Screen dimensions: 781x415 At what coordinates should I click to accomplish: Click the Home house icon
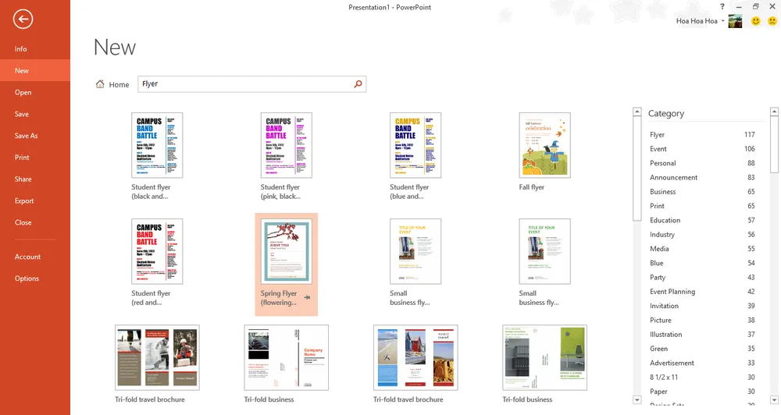100,84
